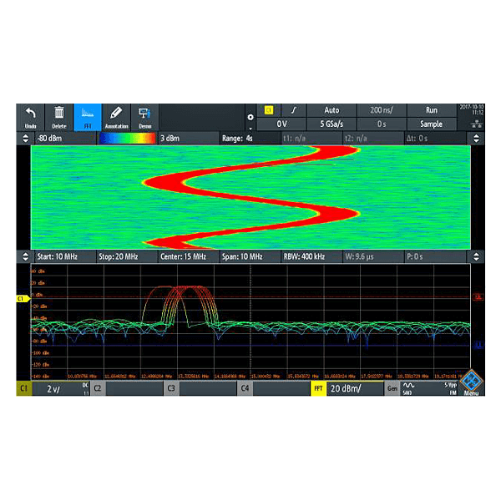Click the Undo arrow icon

click(30, 116)
